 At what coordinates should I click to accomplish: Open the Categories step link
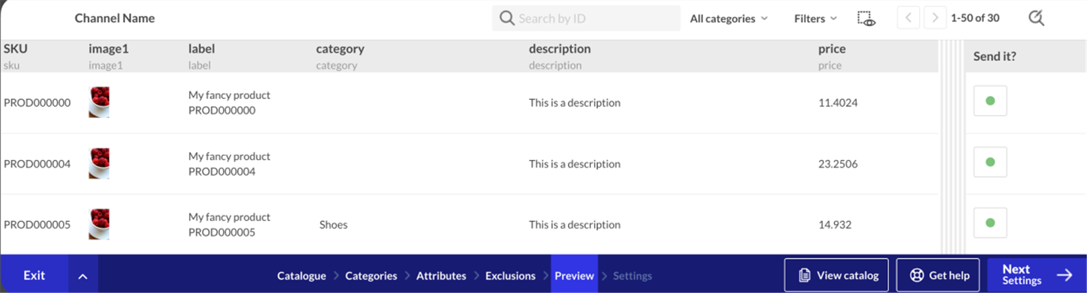[371, 276]
